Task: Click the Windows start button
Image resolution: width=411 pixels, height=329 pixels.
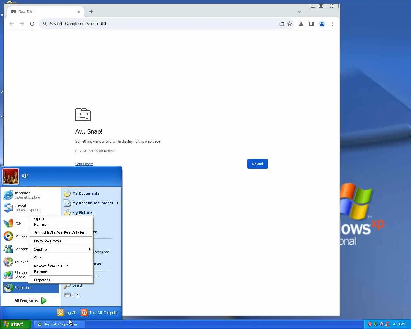Action: (x=15, y=324)
